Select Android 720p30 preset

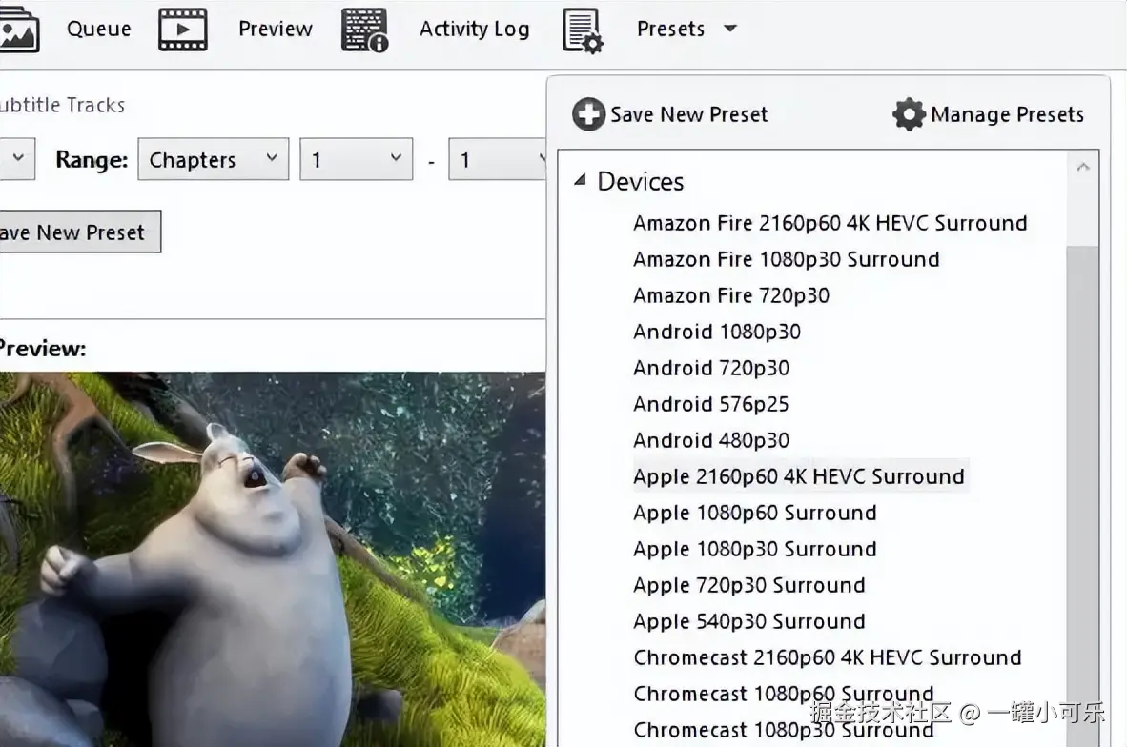tap(711, 368)
